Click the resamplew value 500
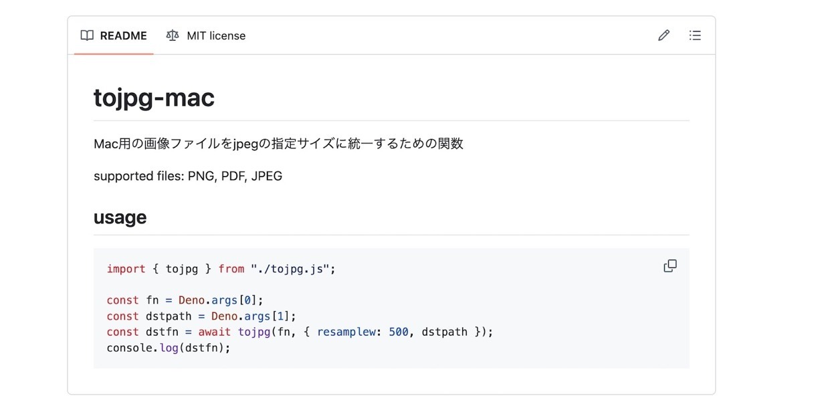 point(399,332)
